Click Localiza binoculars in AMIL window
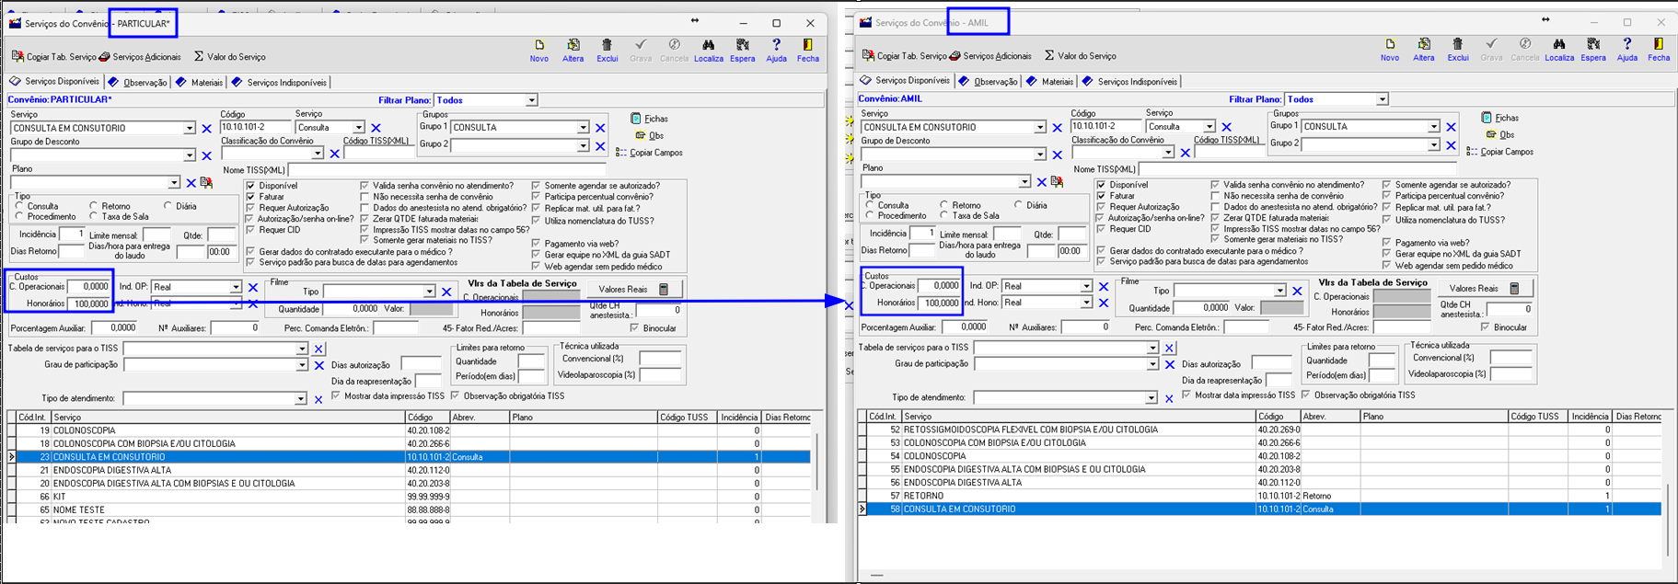The width and height of the screenshot is (1678, 584). [x=1558, y=50]
